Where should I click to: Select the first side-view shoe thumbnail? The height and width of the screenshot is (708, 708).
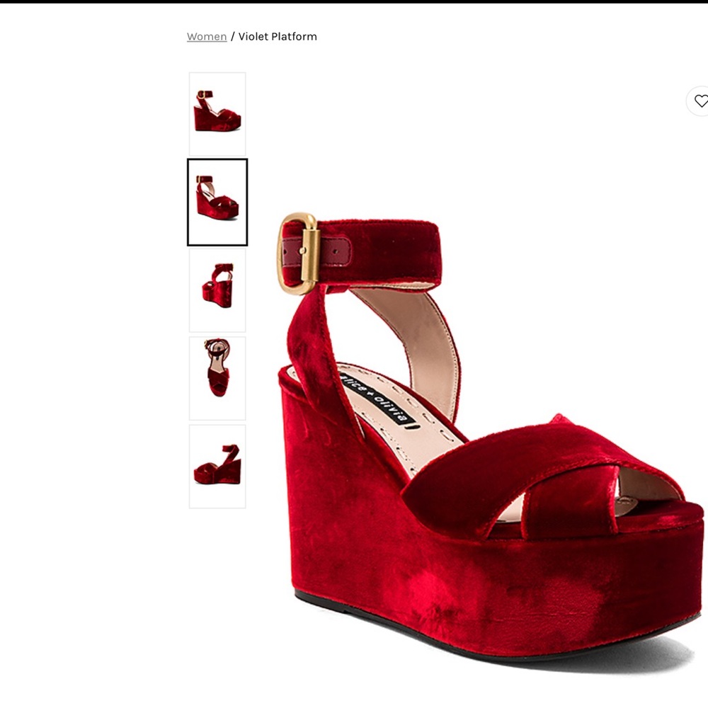(217, 114)
